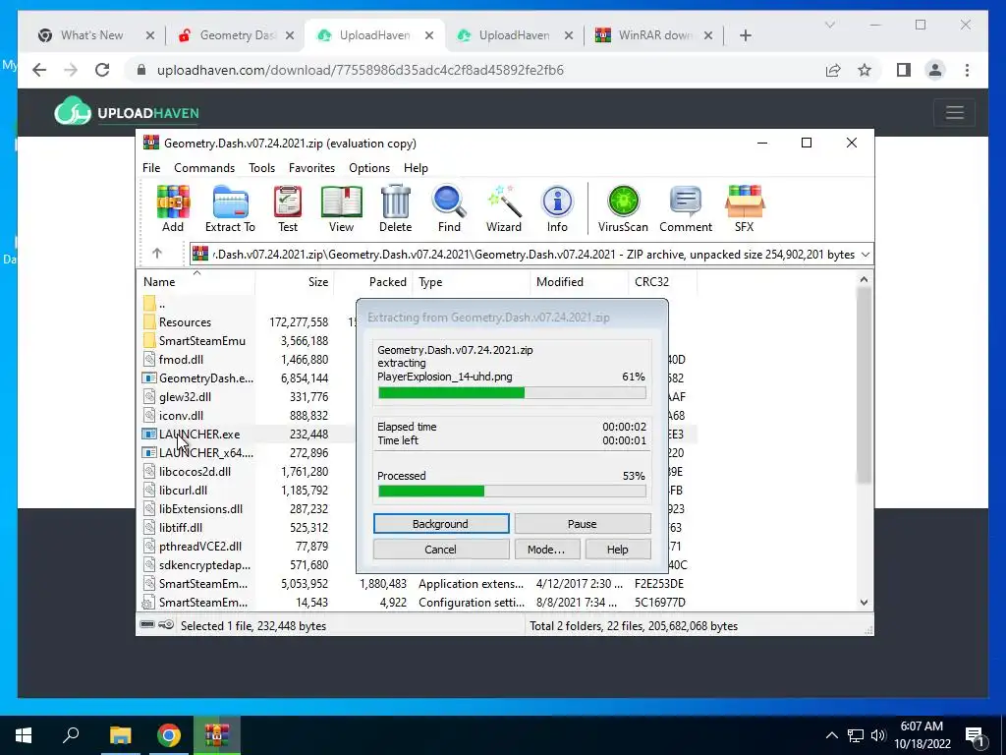Screen dimensions: 1006x755
Task: Click the View toolbar icon
Action: 341,208
